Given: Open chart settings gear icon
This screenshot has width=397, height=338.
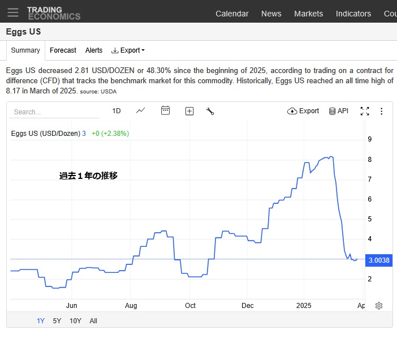Looking at the screenshot, I should click(x=379, y=306).
